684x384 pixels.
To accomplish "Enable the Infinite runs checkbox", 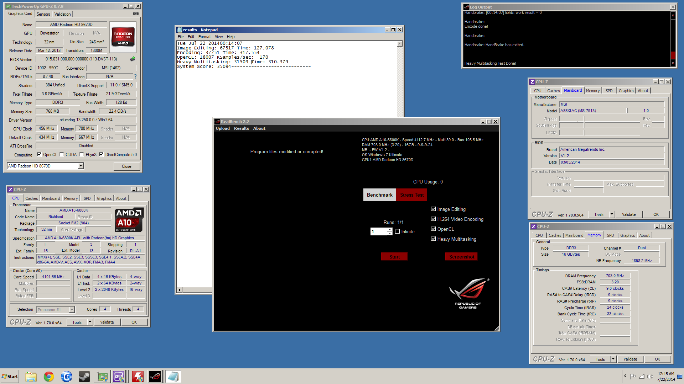I will [x=397, y=231].
